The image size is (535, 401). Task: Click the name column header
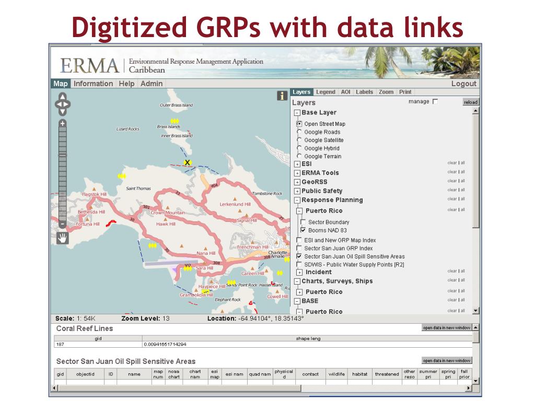[x=134, y=374]
